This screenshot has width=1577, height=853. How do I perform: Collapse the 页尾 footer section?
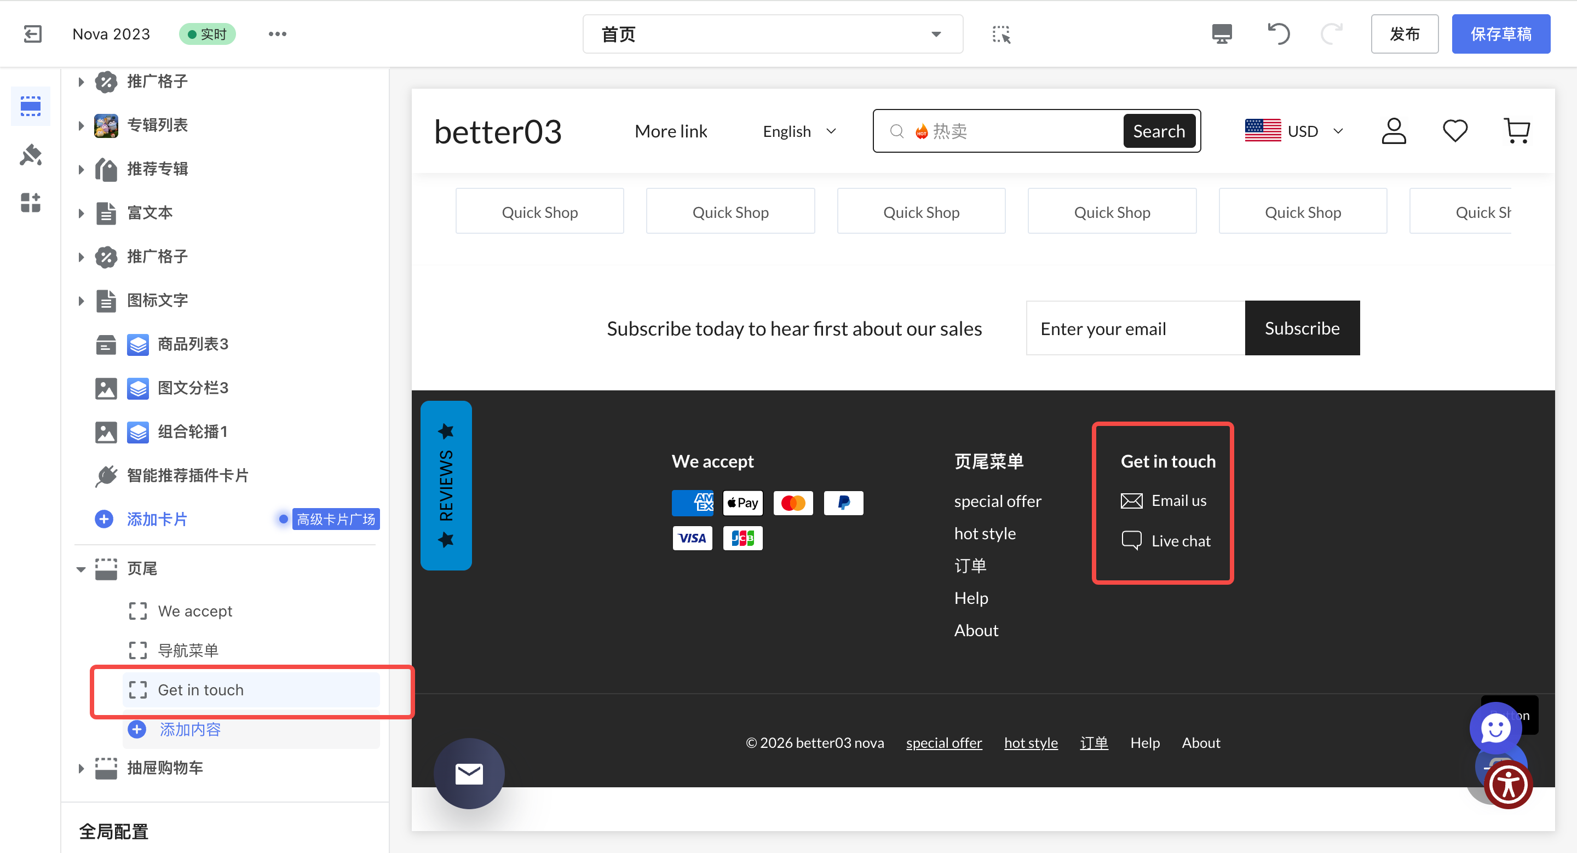pos(81,569)
